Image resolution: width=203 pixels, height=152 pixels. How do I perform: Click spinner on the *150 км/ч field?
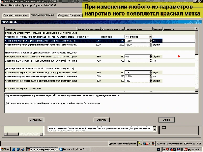coord(150,72)
